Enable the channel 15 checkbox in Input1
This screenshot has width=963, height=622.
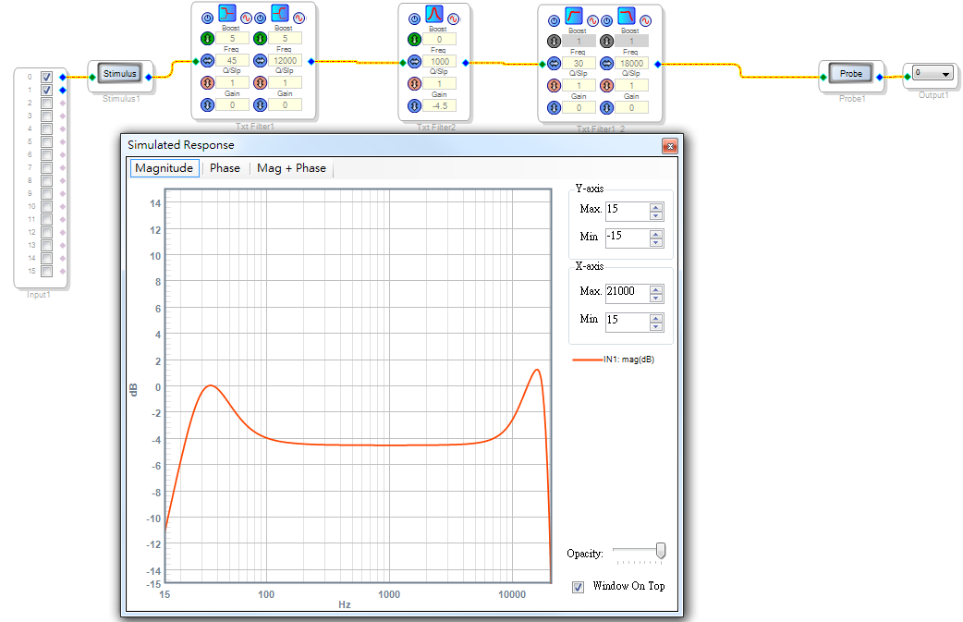tap(47, 271)
